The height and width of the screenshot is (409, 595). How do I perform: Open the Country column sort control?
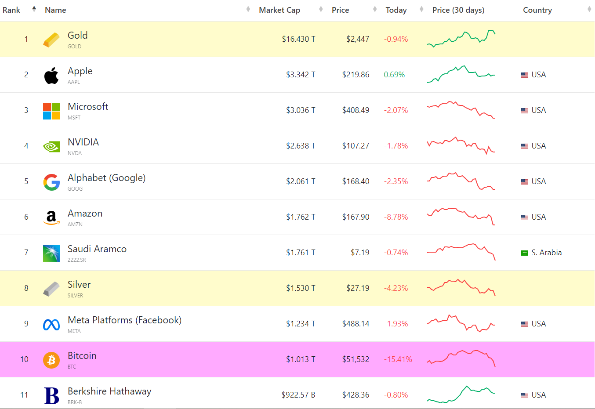pyautogui.click(x=589, y=10)
